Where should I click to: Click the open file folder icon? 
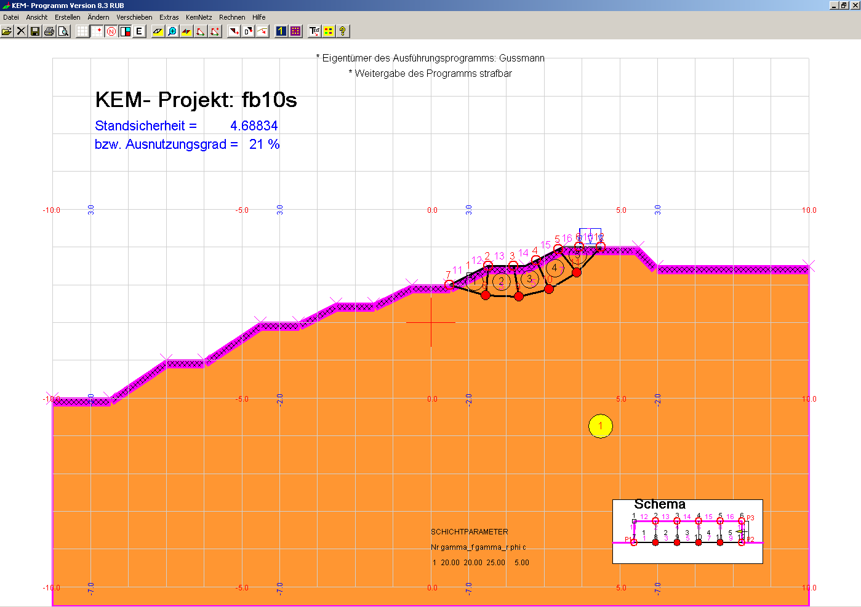[x=7, y=31]
